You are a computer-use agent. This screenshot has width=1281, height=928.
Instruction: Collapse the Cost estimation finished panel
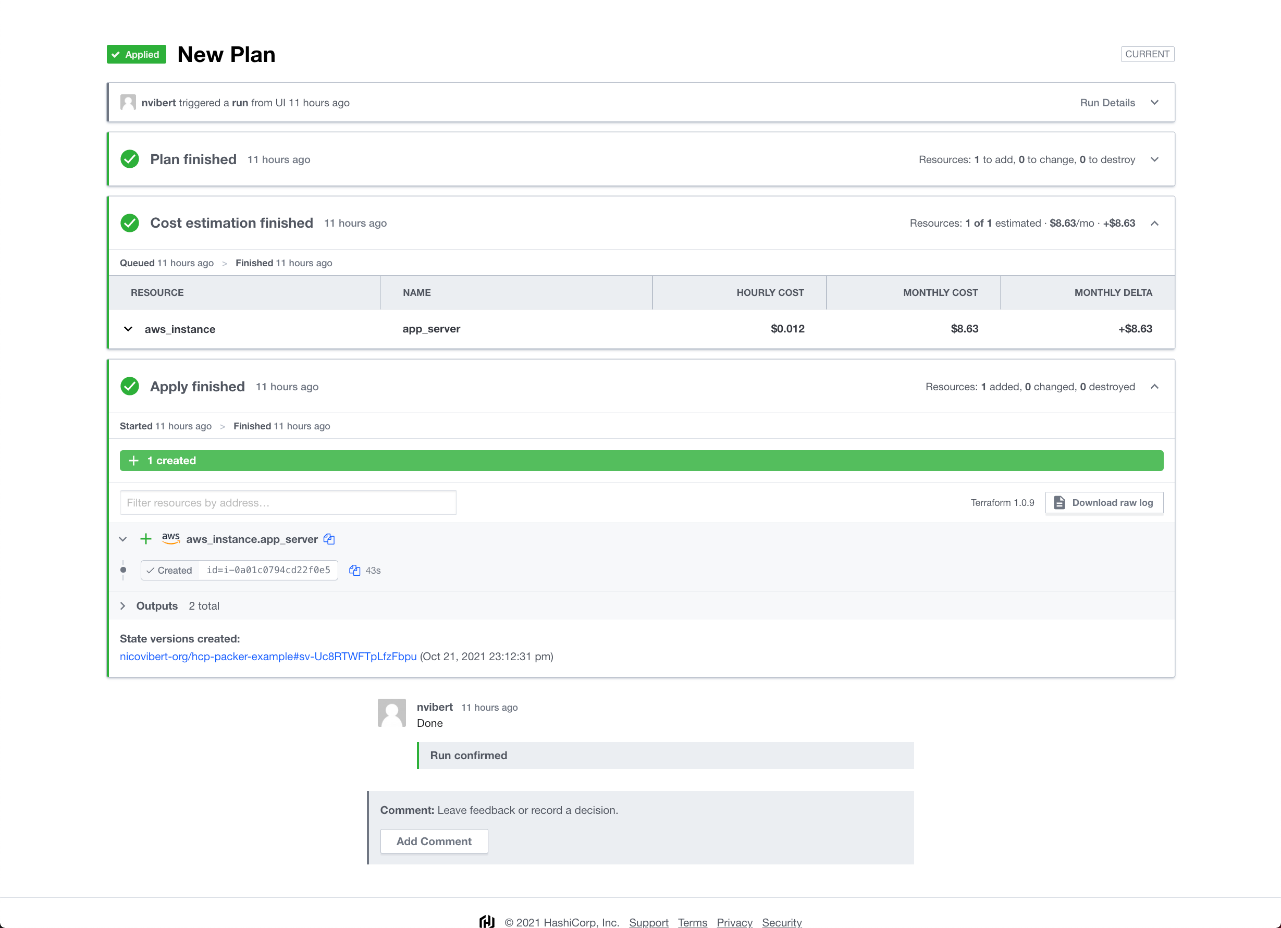(x=1154, y=223)
